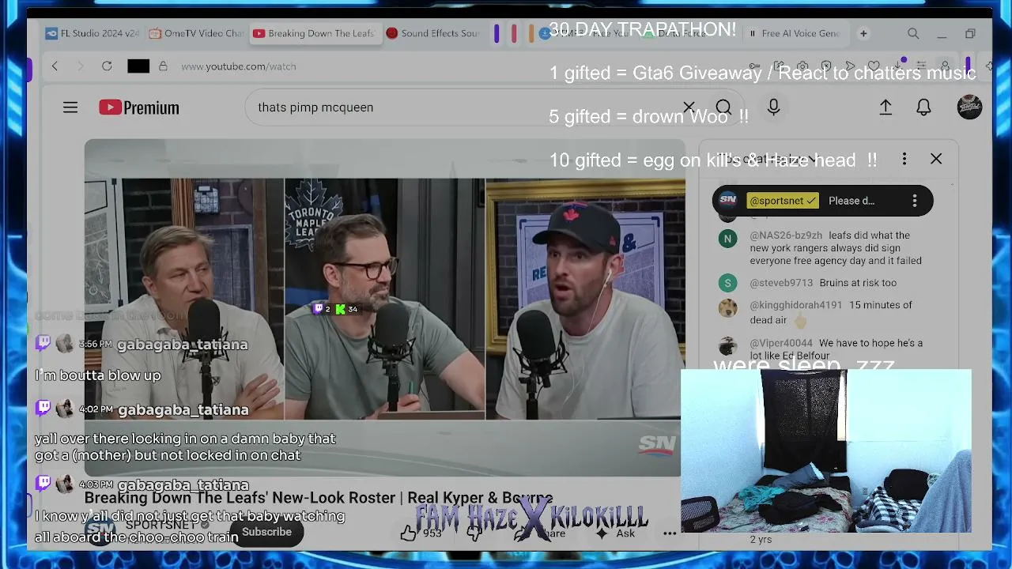1012x569 pixels.
Task: Switch to OmeTV Video Chat tab
Action: pyautogui.click(x=196, y=34)
